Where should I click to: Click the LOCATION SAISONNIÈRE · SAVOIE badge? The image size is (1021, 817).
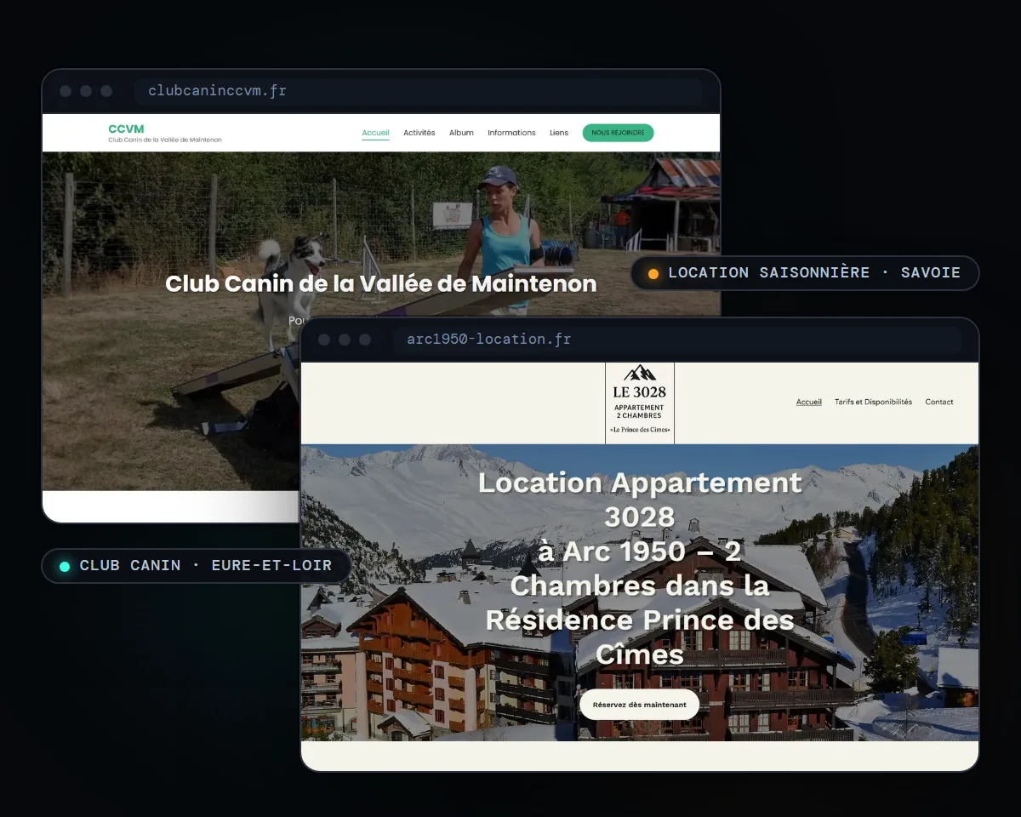pos(805,273)
